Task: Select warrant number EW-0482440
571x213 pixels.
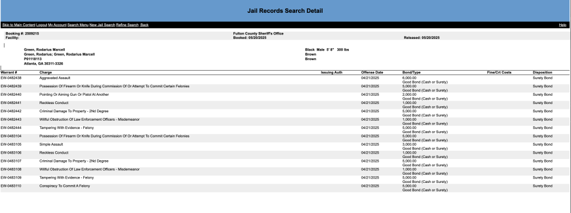Action: tap(11, 95)
